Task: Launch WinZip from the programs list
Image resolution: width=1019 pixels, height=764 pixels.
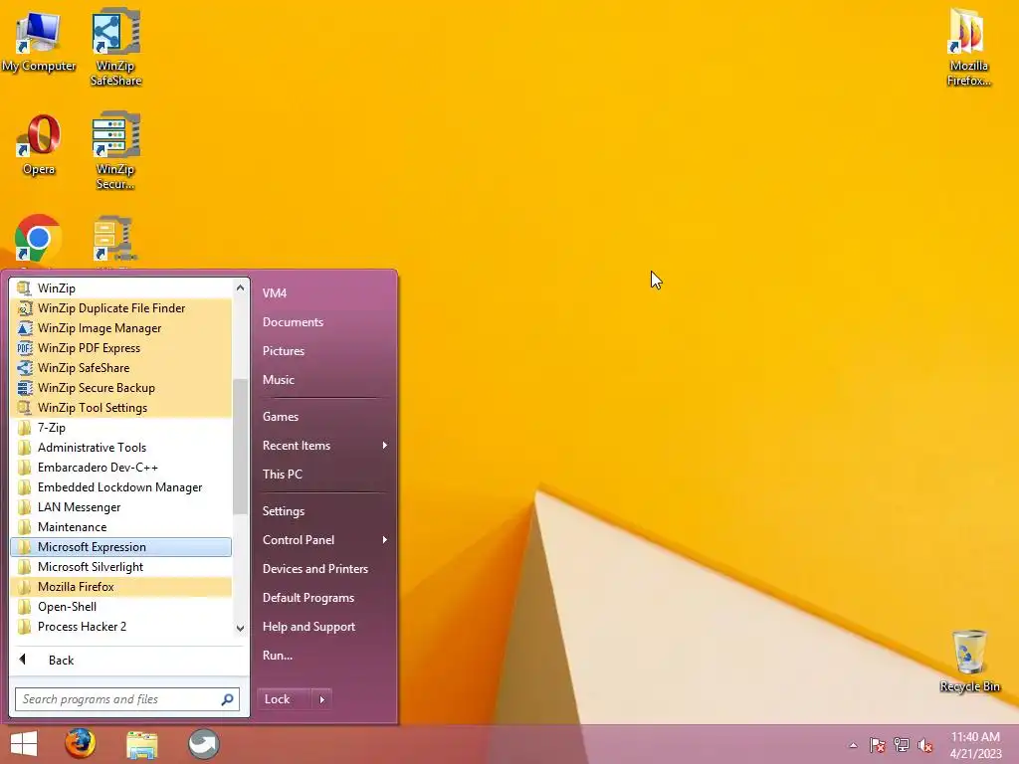Action: point(120,287)
